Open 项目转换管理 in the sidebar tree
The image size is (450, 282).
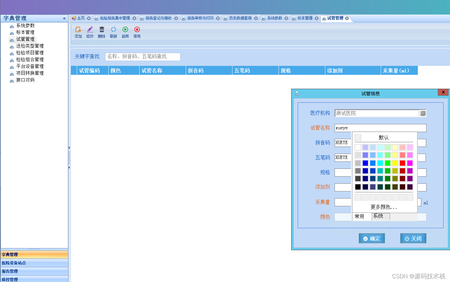[30, 73]
